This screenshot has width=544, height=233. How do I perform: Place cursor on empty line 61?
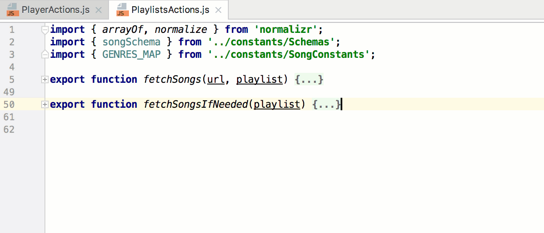291,117
